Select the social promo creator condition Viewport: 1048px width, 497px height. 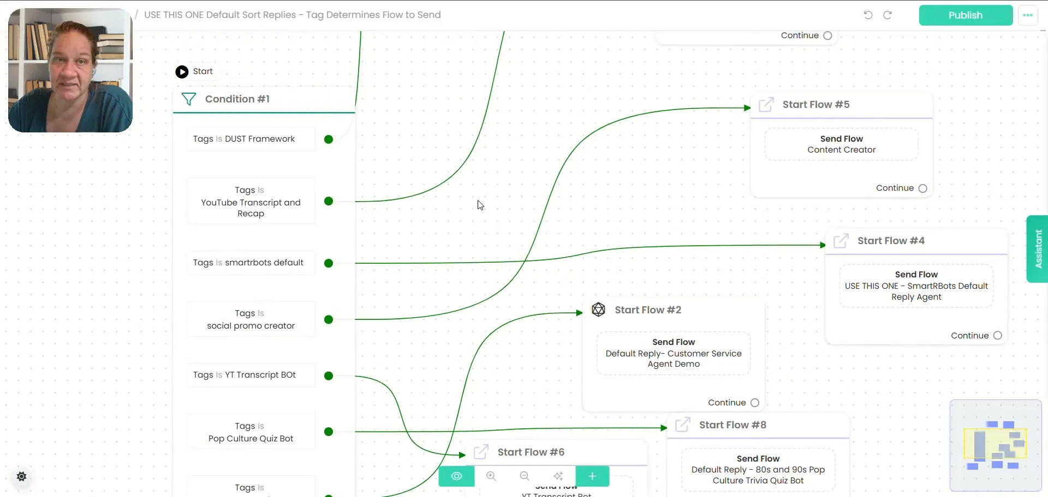click(x=251, y=319)
